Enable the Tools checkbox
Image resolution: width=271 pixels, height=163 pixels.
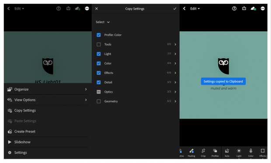99,44
